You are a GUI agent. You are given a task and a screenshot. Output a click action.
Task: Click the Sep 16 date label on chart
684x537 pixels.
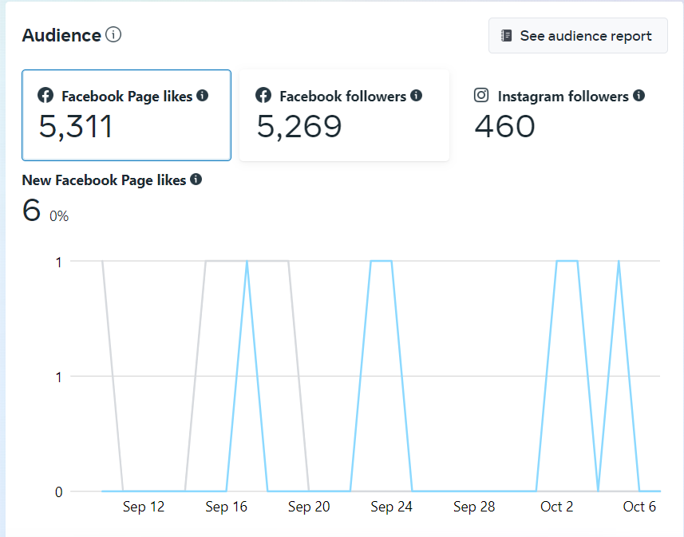point(227,507)
